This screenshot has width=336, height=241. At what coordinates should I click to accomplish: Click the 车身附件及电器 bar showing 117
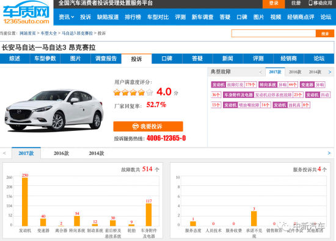coord(148,215)
